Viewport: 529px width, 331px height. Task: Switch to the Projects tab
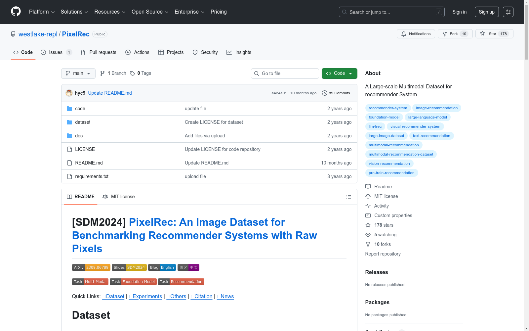[171, 52]
